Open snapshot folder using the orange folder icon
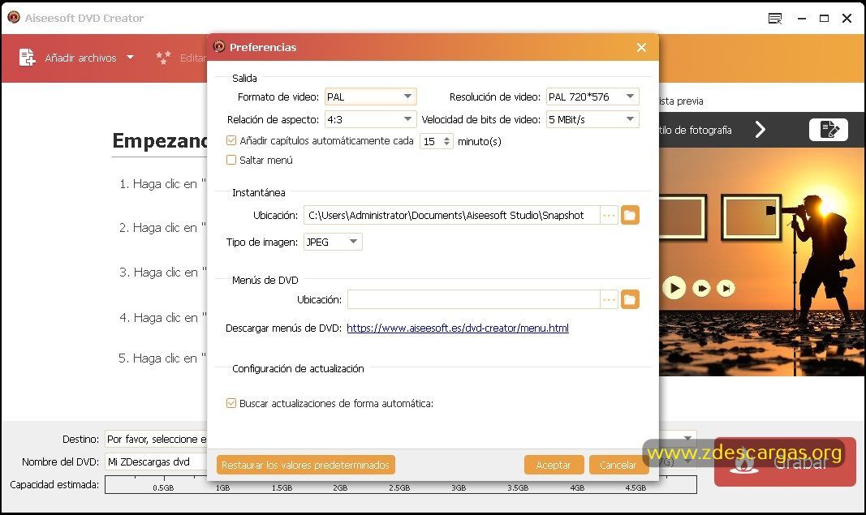Screen dimensions: 866x515 click(630, 215)
